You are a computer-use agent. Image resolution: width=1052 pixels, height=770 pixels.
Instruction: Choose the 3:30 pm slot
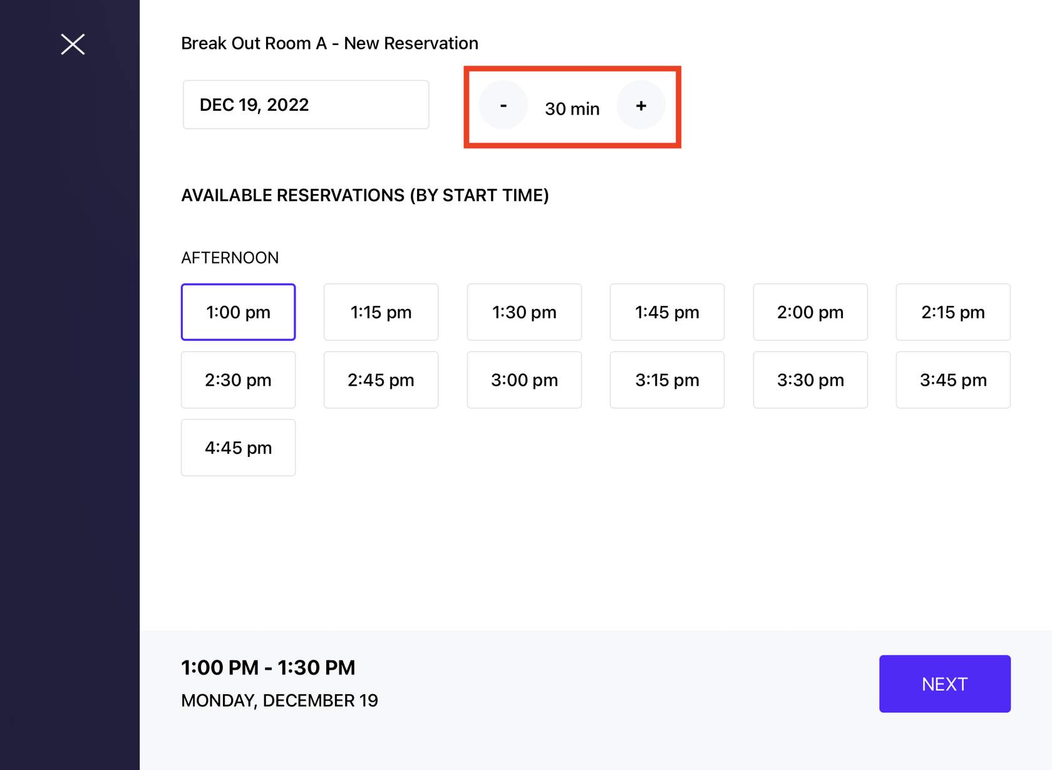coord(810,380)
